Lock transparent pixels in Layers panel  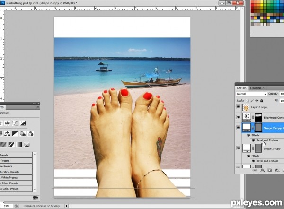[x=247, y=101]
